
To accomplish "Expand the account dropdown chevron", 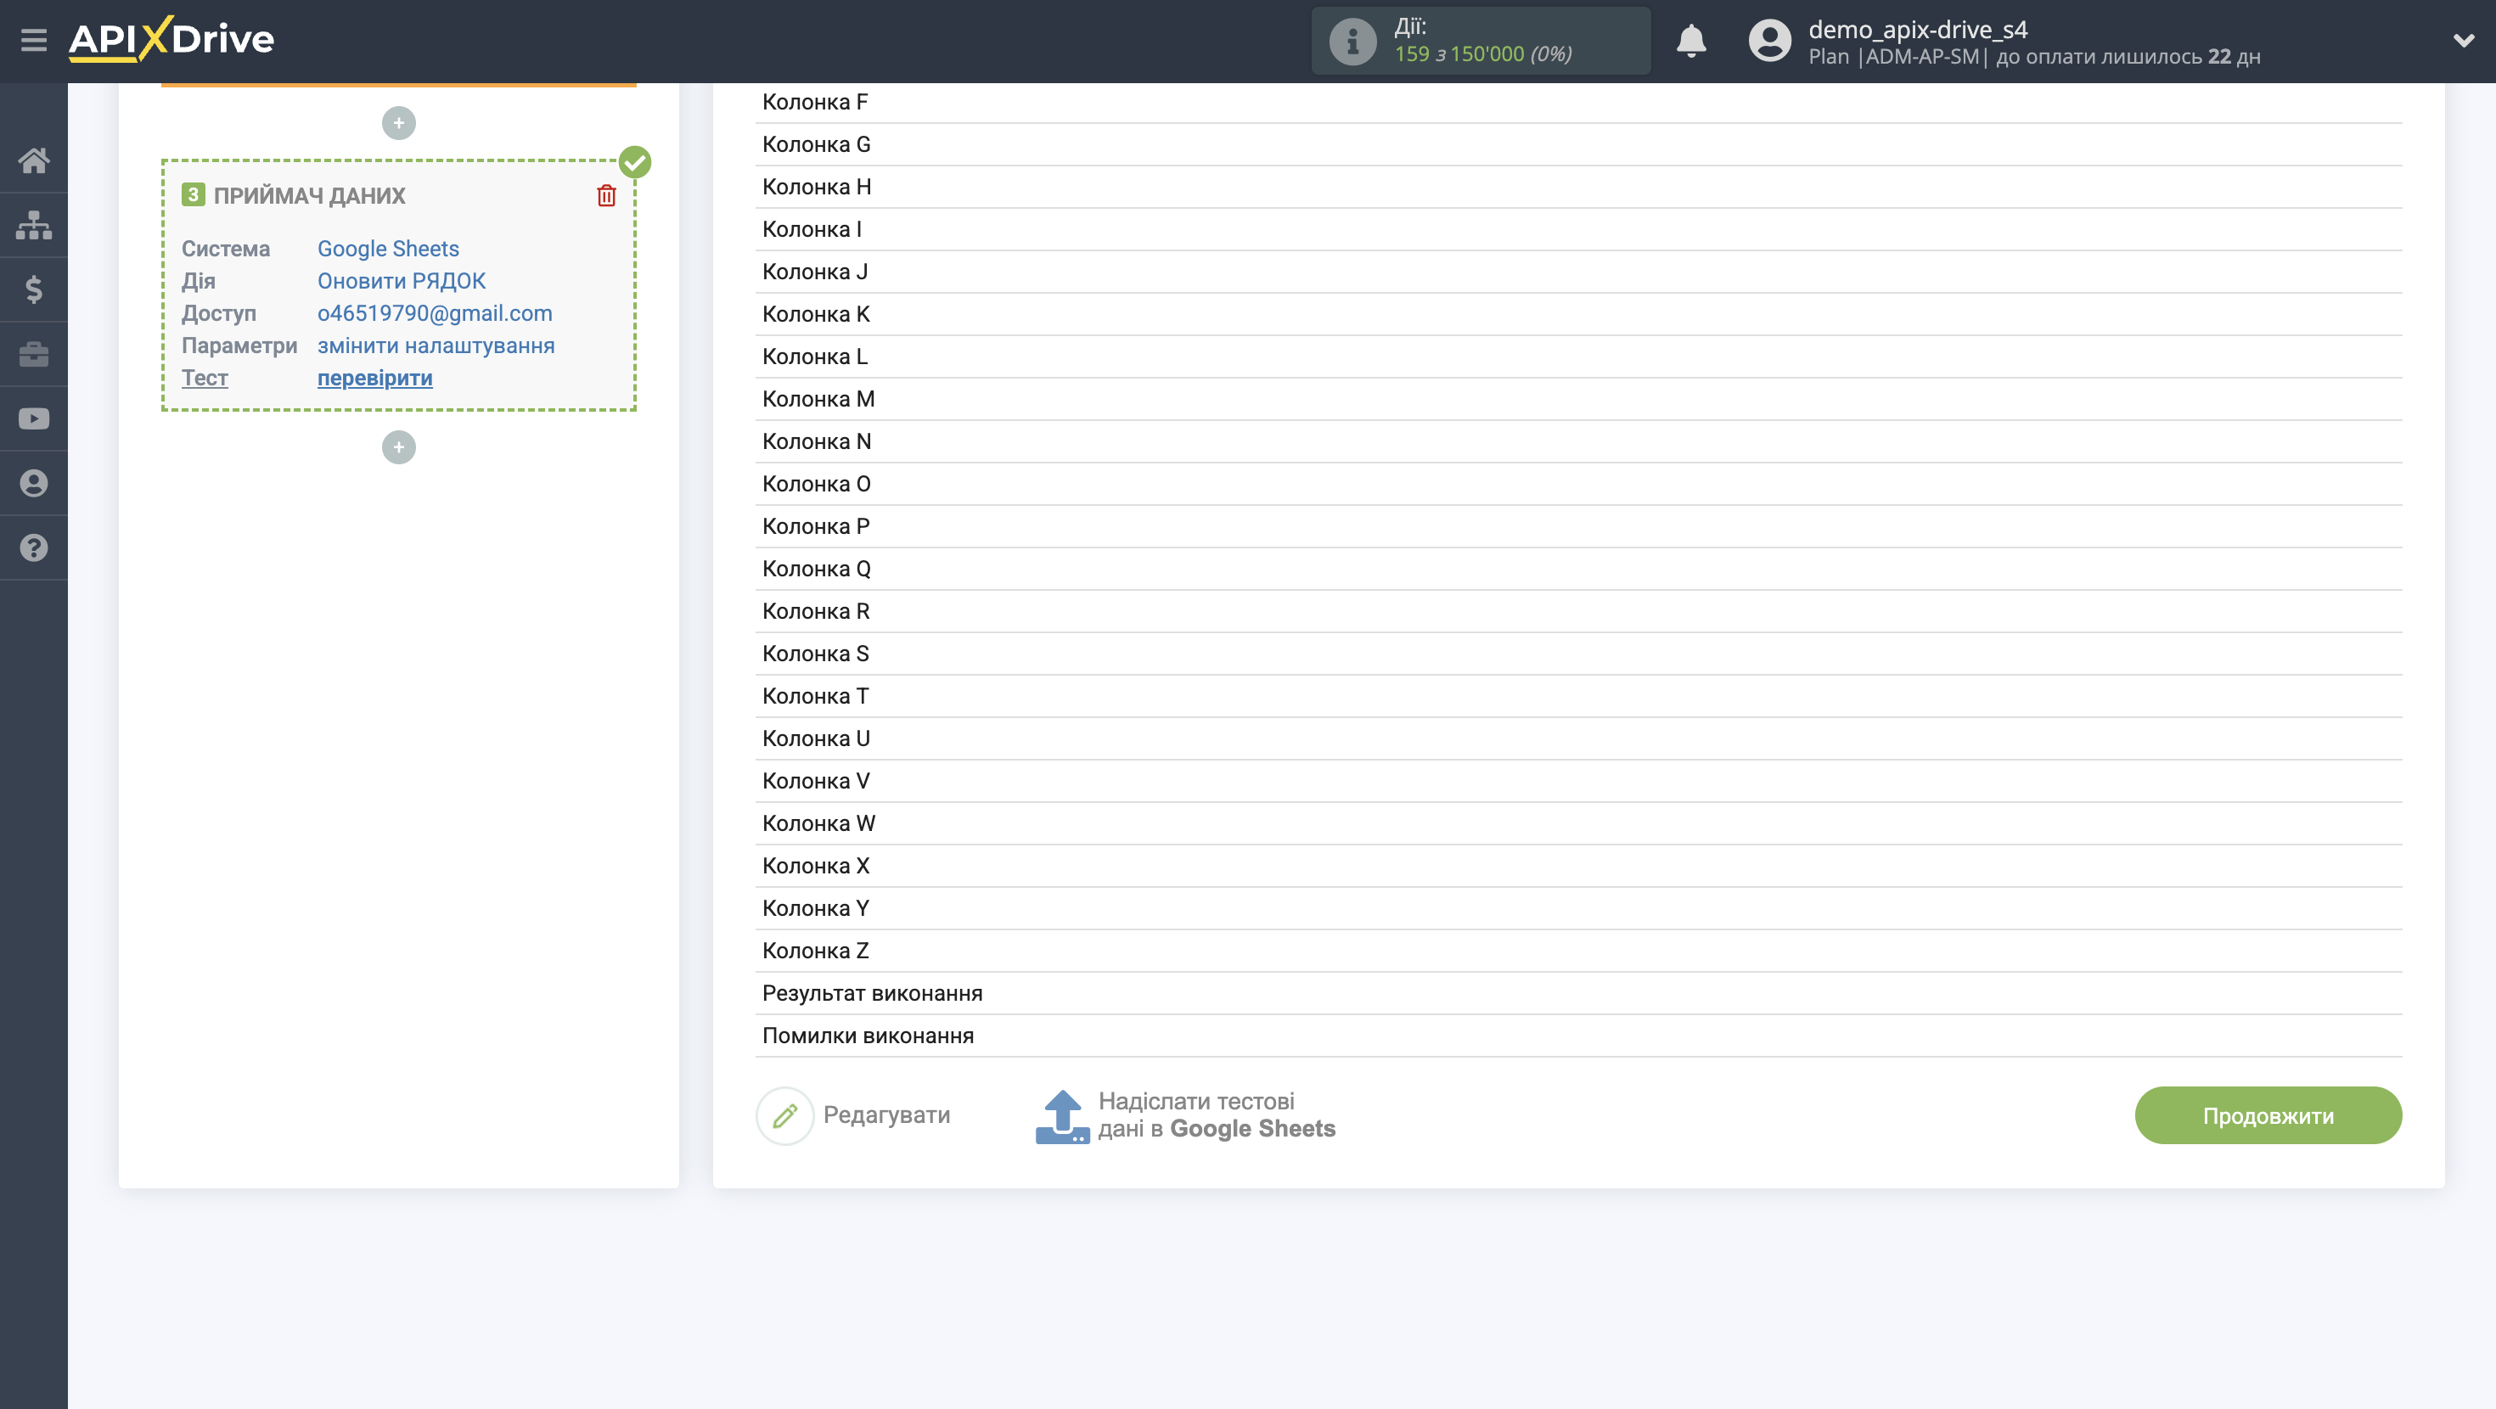I will 2463,41.
